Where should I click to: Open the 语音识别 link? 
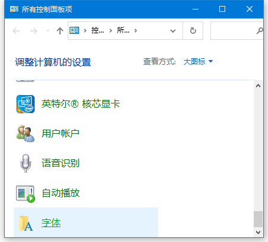coord(61,163)
